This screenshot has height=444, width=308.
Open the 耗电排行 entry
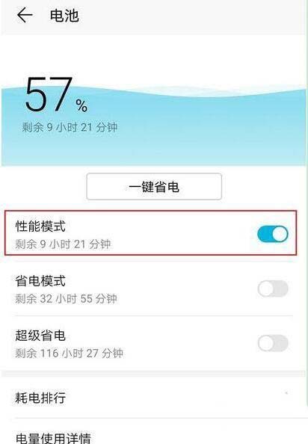(154, 398)
